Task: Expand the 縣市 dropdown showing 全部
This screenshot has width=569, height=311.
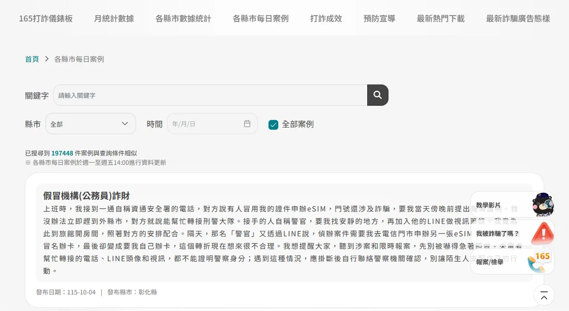Action: [91, 123]
